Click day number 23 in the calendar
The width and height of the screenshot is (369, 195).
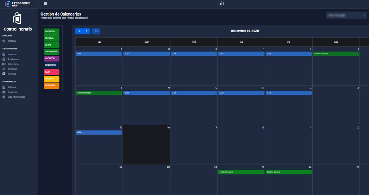click(168, 167)
